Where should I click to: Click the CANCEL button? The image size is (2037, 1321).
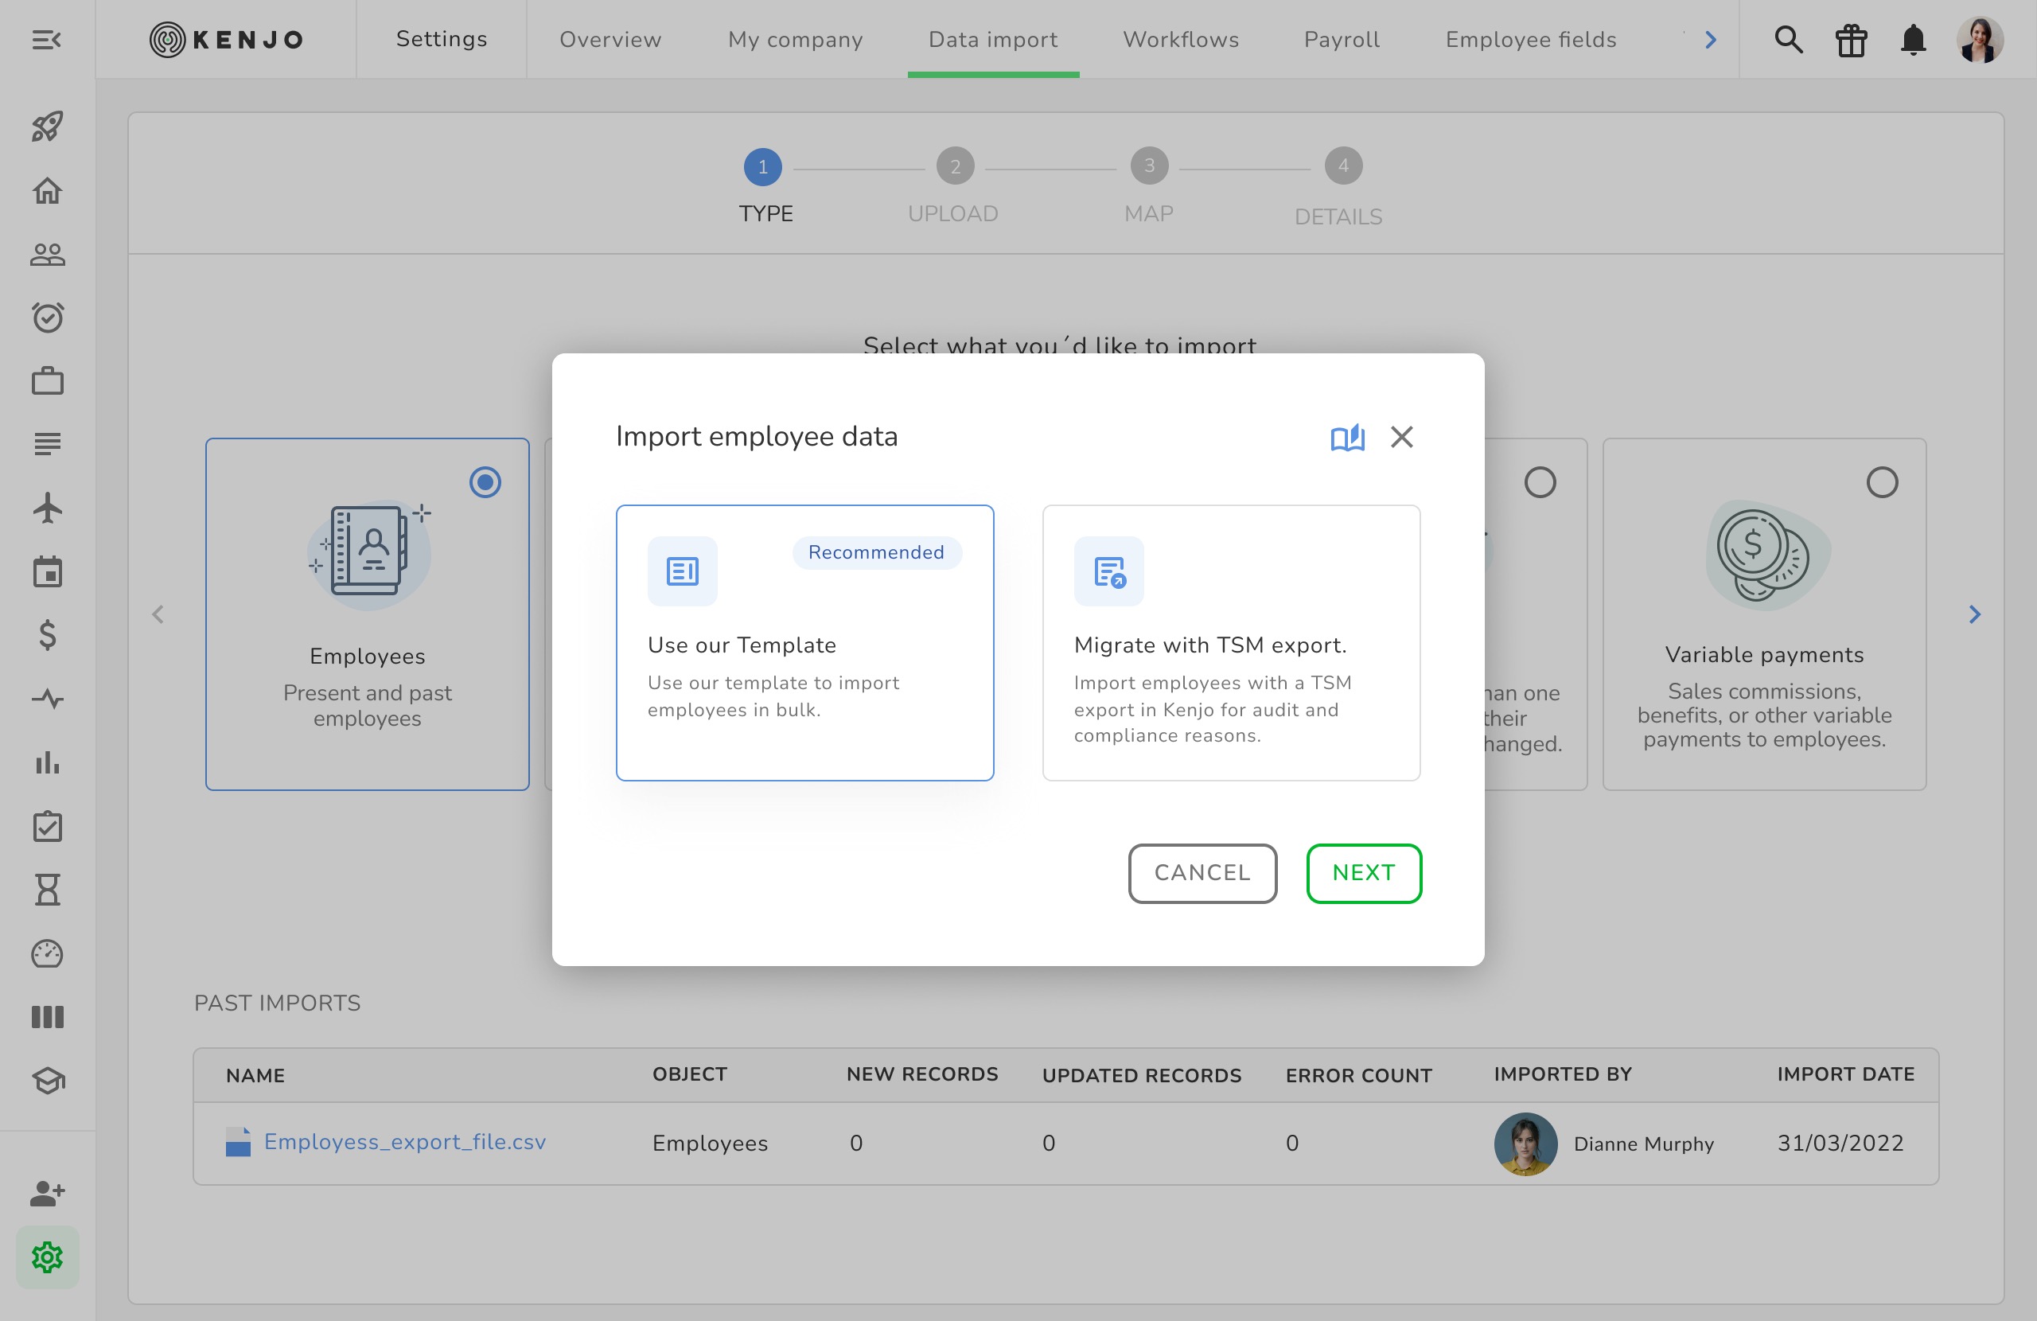[x=1202, y=872]
